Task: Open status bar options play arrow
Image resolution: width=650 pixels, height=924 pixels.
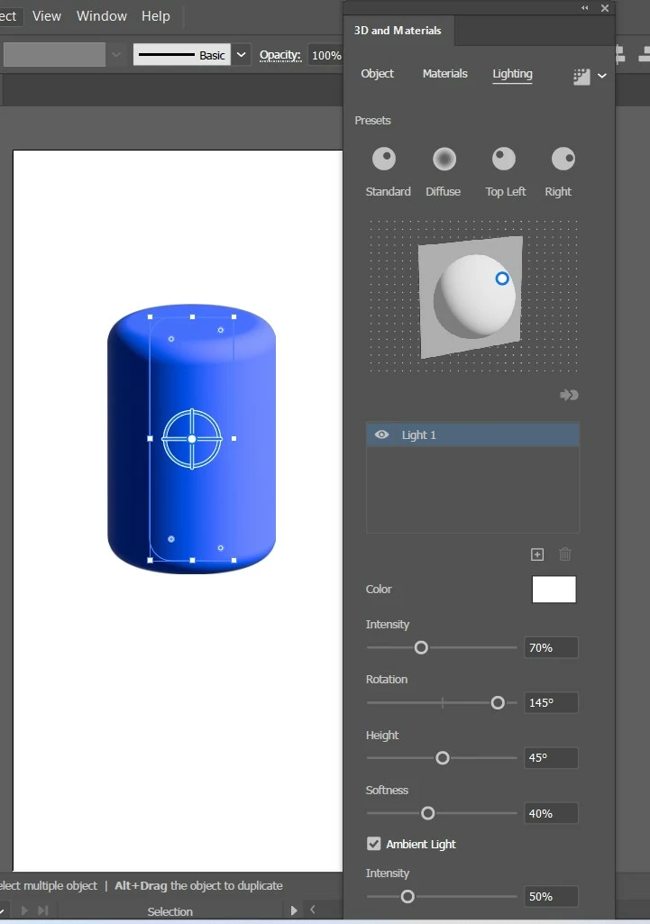Action: click(x=294, y=910)
